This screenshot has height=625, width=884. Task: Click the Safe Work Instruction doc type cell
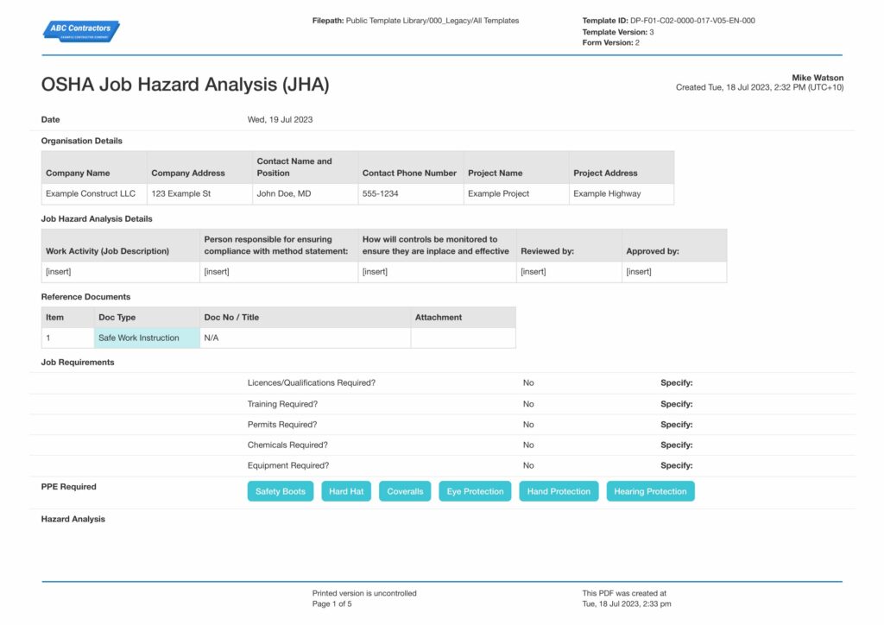point(147,338)
